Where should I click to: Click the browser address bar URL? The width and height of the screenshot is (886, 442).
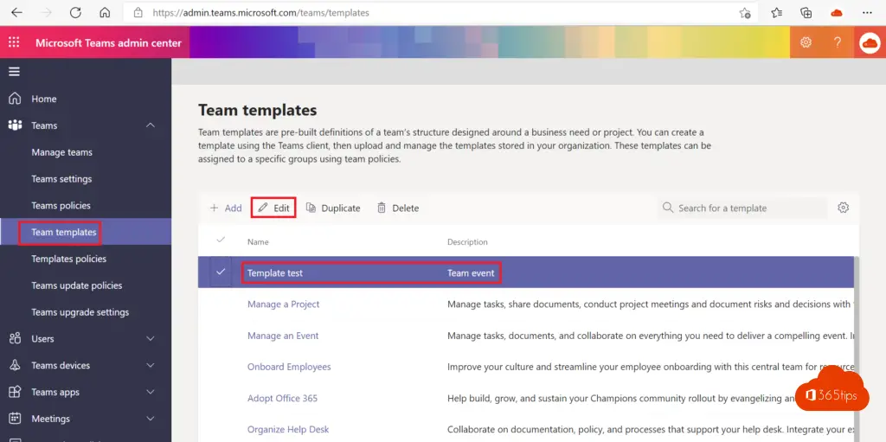tap(260, 12)
